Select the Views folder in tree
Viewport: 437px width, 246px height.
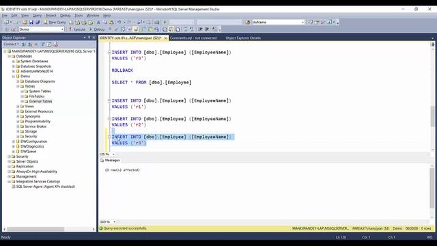point(29,107)
